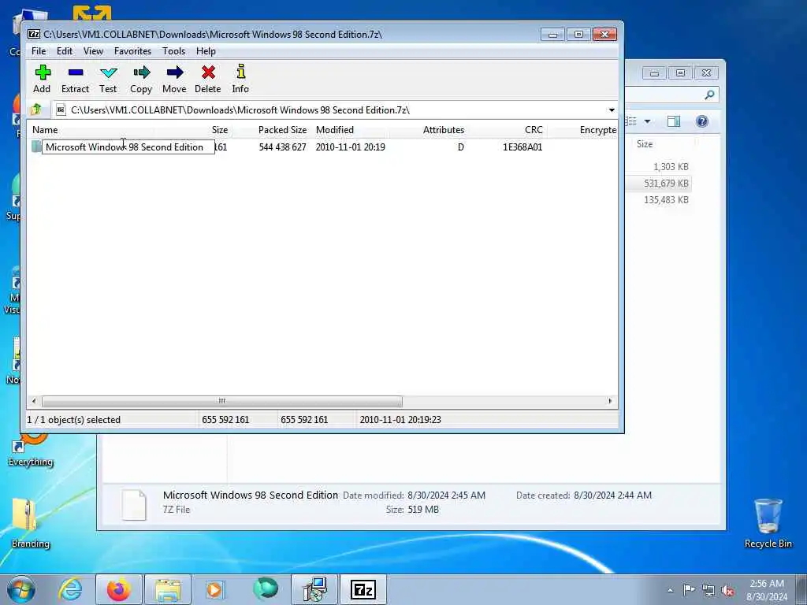
Task: Click the Action Center flag icon
Action: [x=689, y=590]
